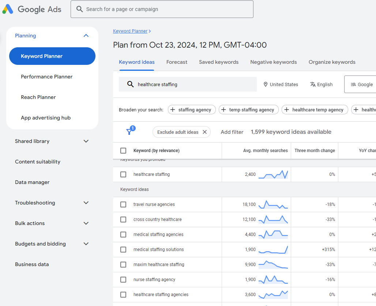
Task: Click the Google Ads logo icon
Action: (8, 9)
